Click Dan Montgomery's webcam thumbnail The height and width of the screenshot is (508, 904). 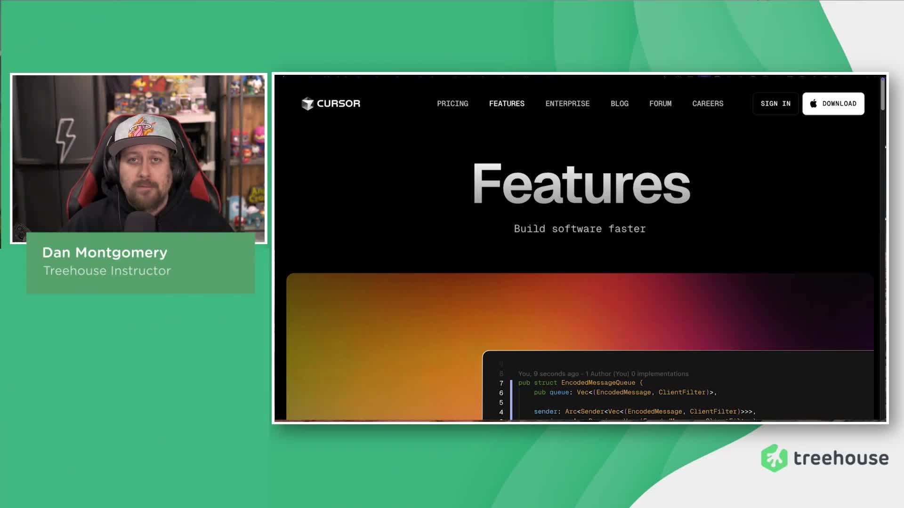point(139,155)
